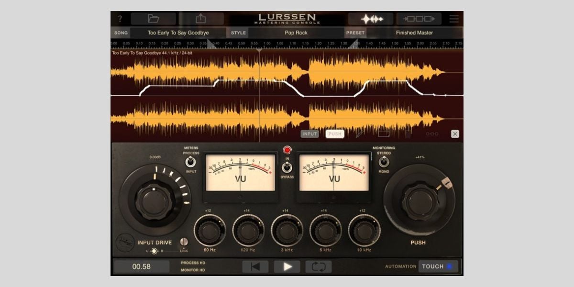Pick the rectangle selection tool
The width and height of the screenshot is (574, 287).
[384, 134]
